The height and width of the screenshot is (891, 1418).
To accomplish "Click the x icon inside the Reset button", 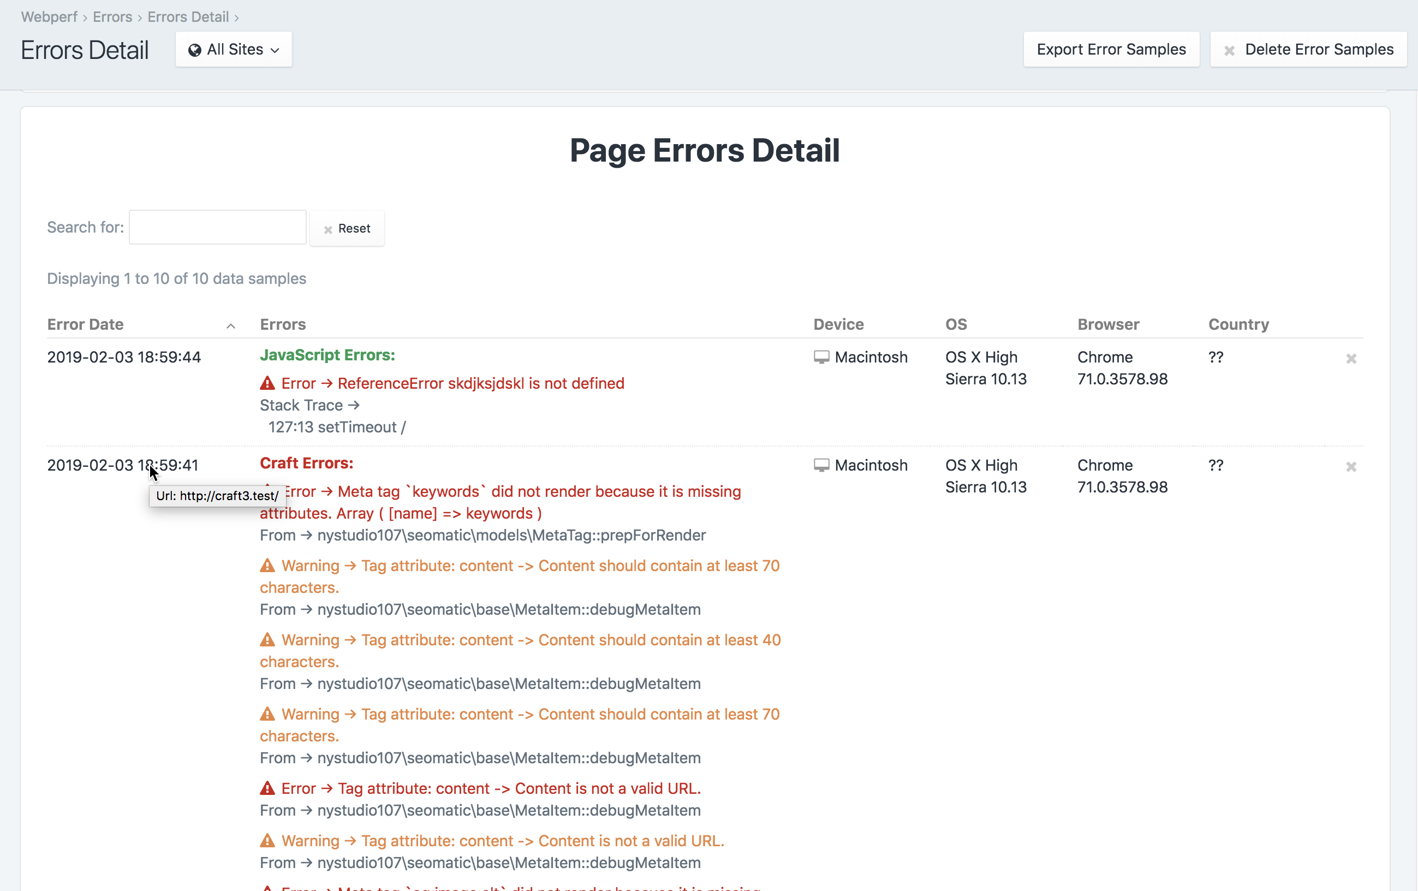I will point(328,229).
